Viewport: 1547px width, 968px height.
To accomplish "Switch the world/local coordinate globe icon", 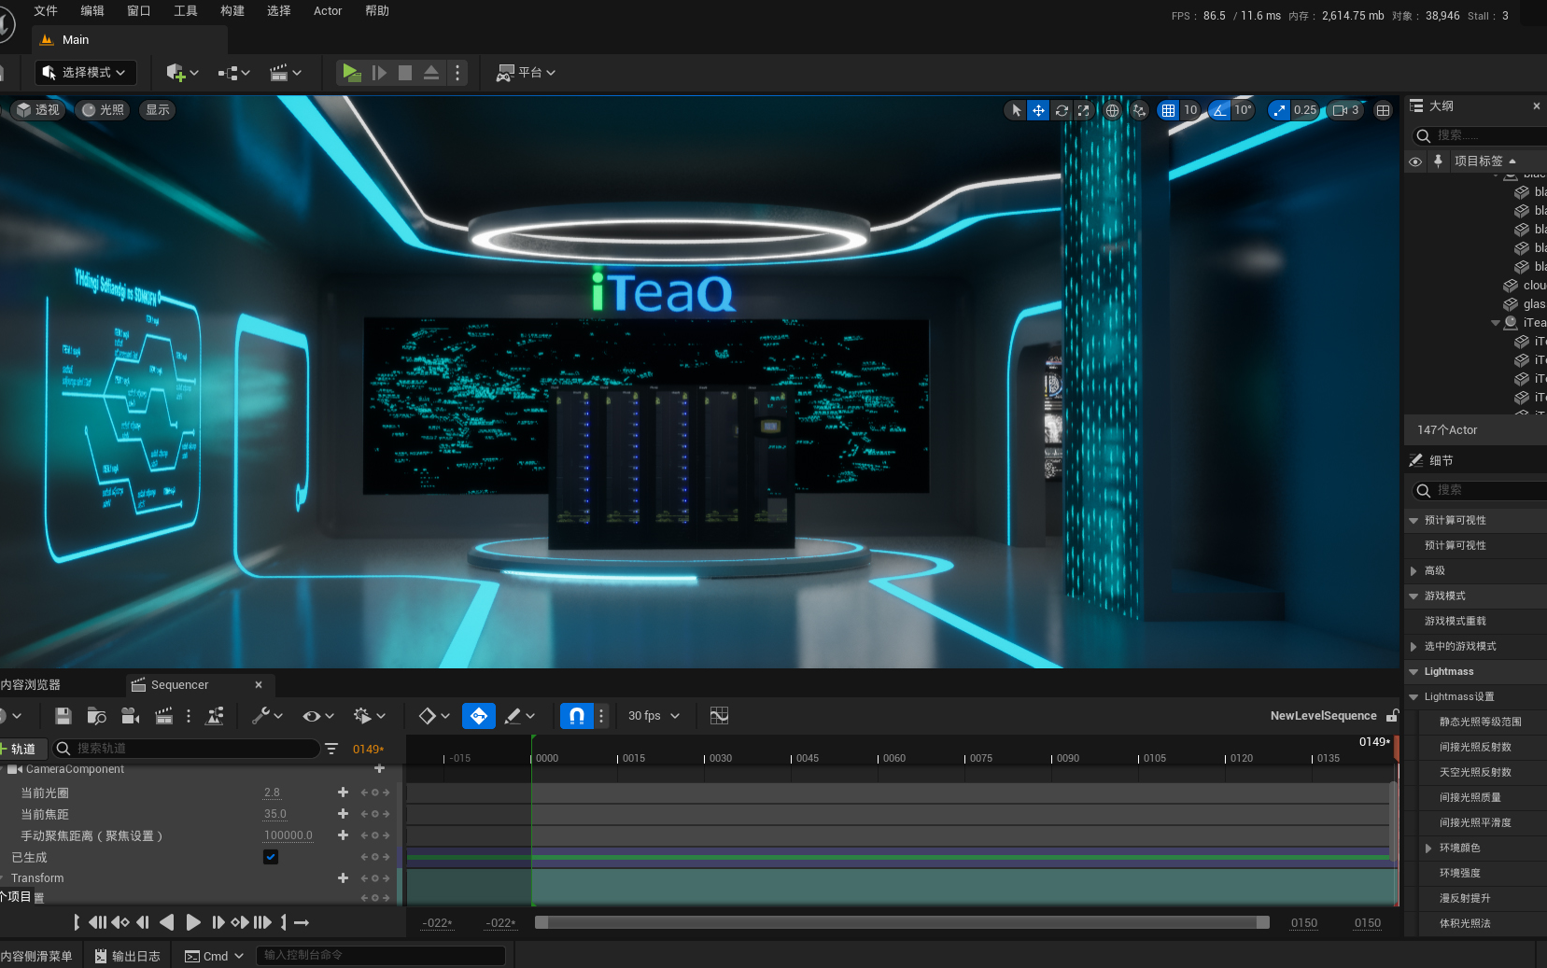I will tap(1112, 110).
